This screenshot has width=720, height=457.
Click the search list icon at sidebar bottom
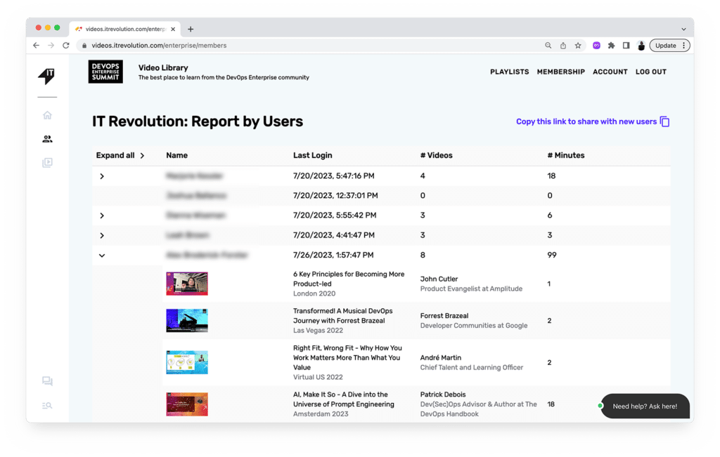pyautogui.click(x=47, y=406)
